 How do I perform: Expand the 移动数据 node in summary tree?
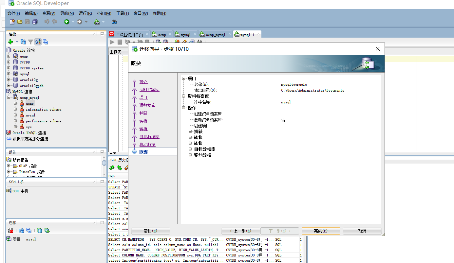tap(190, 155)
